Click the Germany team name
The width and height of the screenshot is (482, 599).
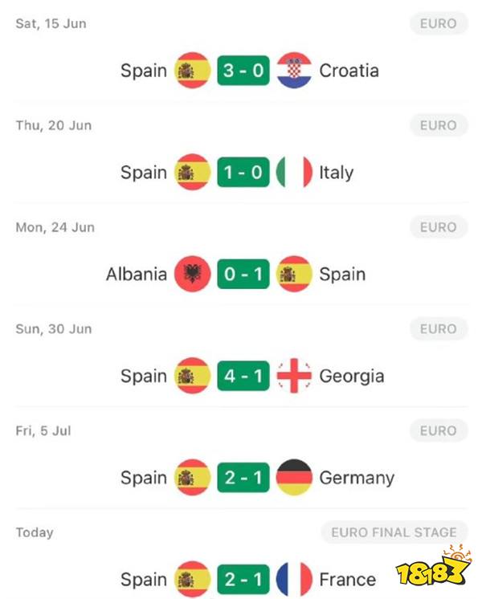[x=357, y=478]
